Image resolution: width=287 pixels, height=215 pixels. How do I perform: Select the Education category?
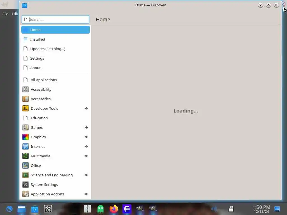pyautogui.click(x=55, y=118)
